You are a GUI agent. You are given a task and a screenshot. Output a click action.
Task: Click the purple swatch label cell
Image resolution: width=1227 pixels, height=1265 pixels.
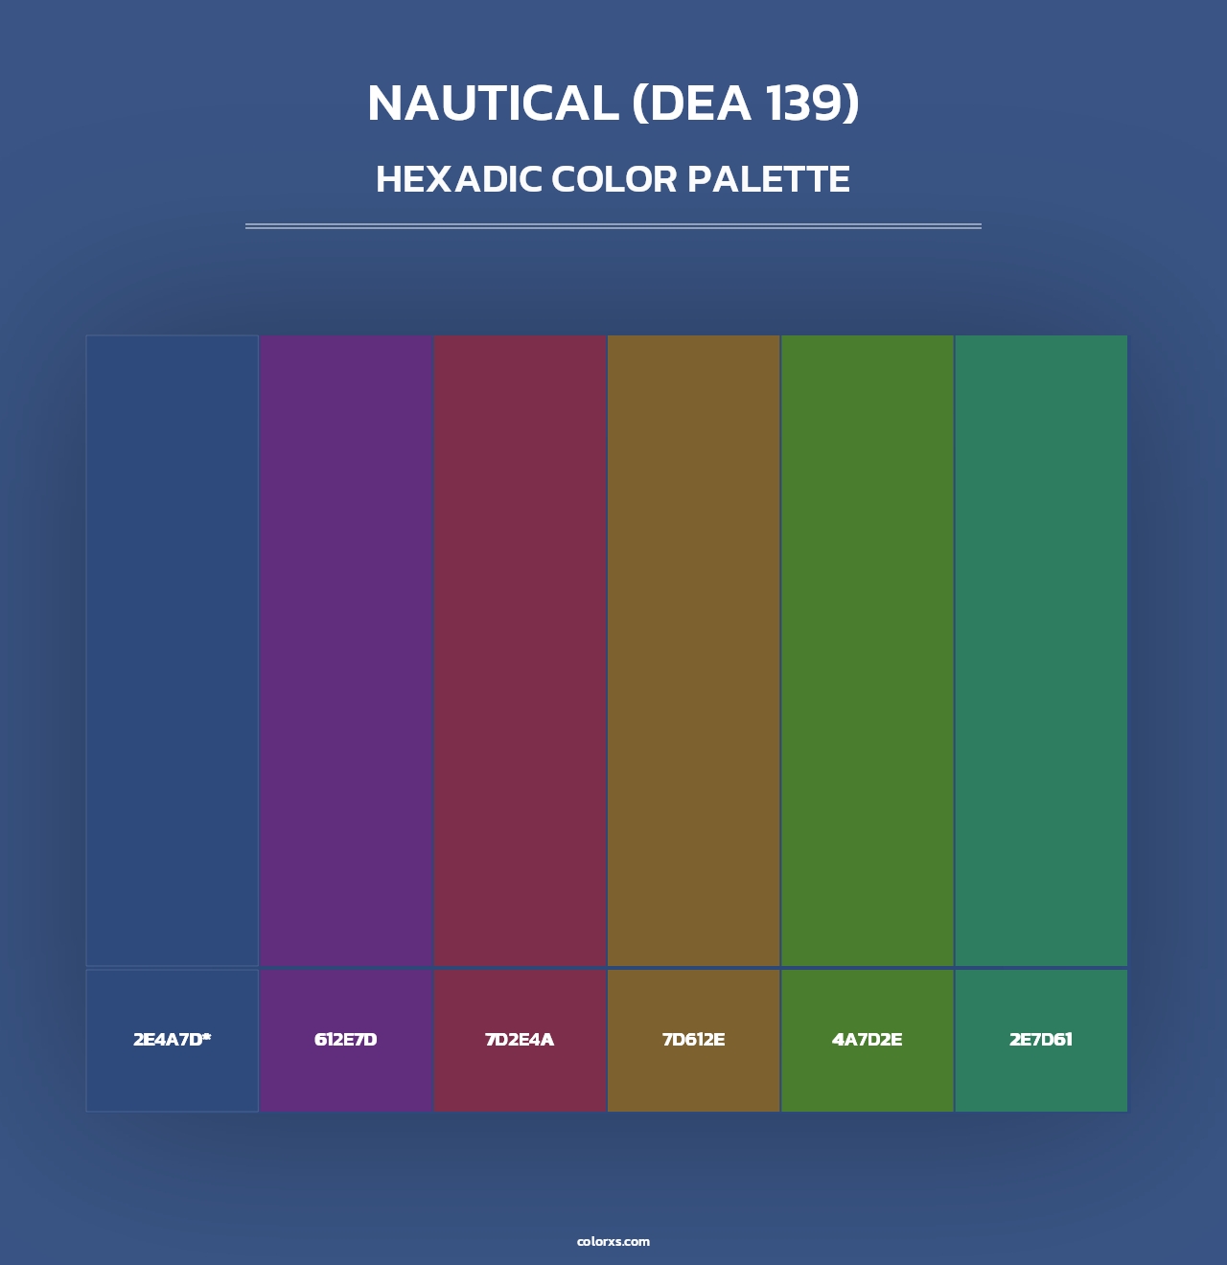tap(347, 1040)
